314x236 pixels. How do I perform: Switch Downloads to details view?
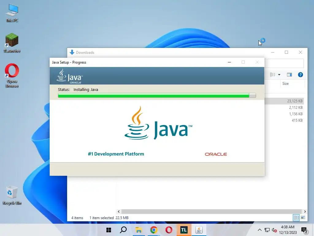(297, 218)
